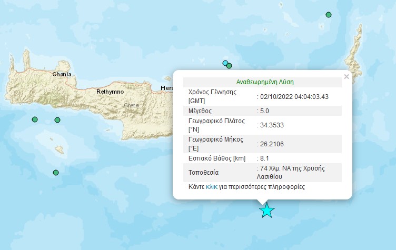Click the Rethymno city label
396x250 pixels.
110,92
